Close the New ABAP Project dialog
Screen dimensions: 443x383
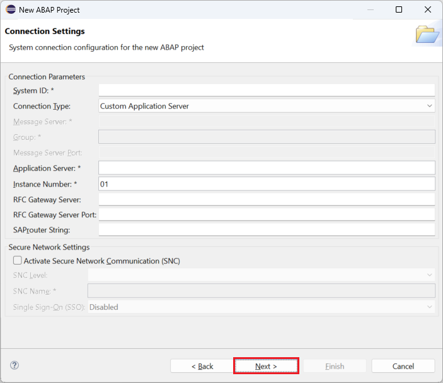428,10
